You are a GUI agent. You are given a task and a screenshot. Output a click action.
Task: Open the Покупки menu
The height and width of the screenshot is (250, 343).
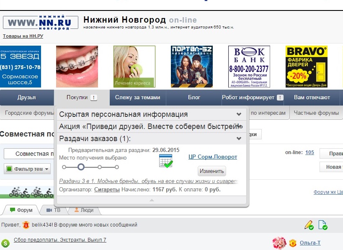point(78,97)
